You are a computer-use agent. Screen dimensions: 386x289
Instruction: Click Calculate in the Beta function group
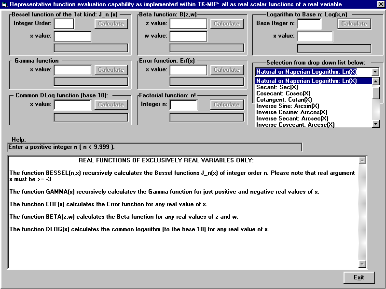coord(227,24)
